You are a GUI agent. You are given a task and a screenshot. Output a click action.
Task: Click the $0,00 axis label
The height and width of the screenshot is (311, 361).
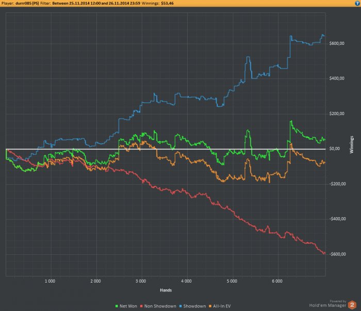click(x=335, y=149)
